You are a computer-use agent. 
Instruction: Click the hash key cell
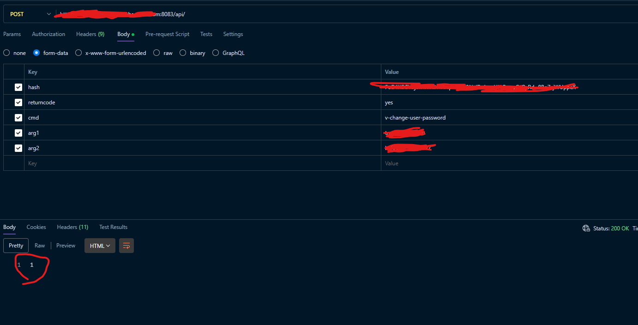pyautogui.click(x=203, y=87)
